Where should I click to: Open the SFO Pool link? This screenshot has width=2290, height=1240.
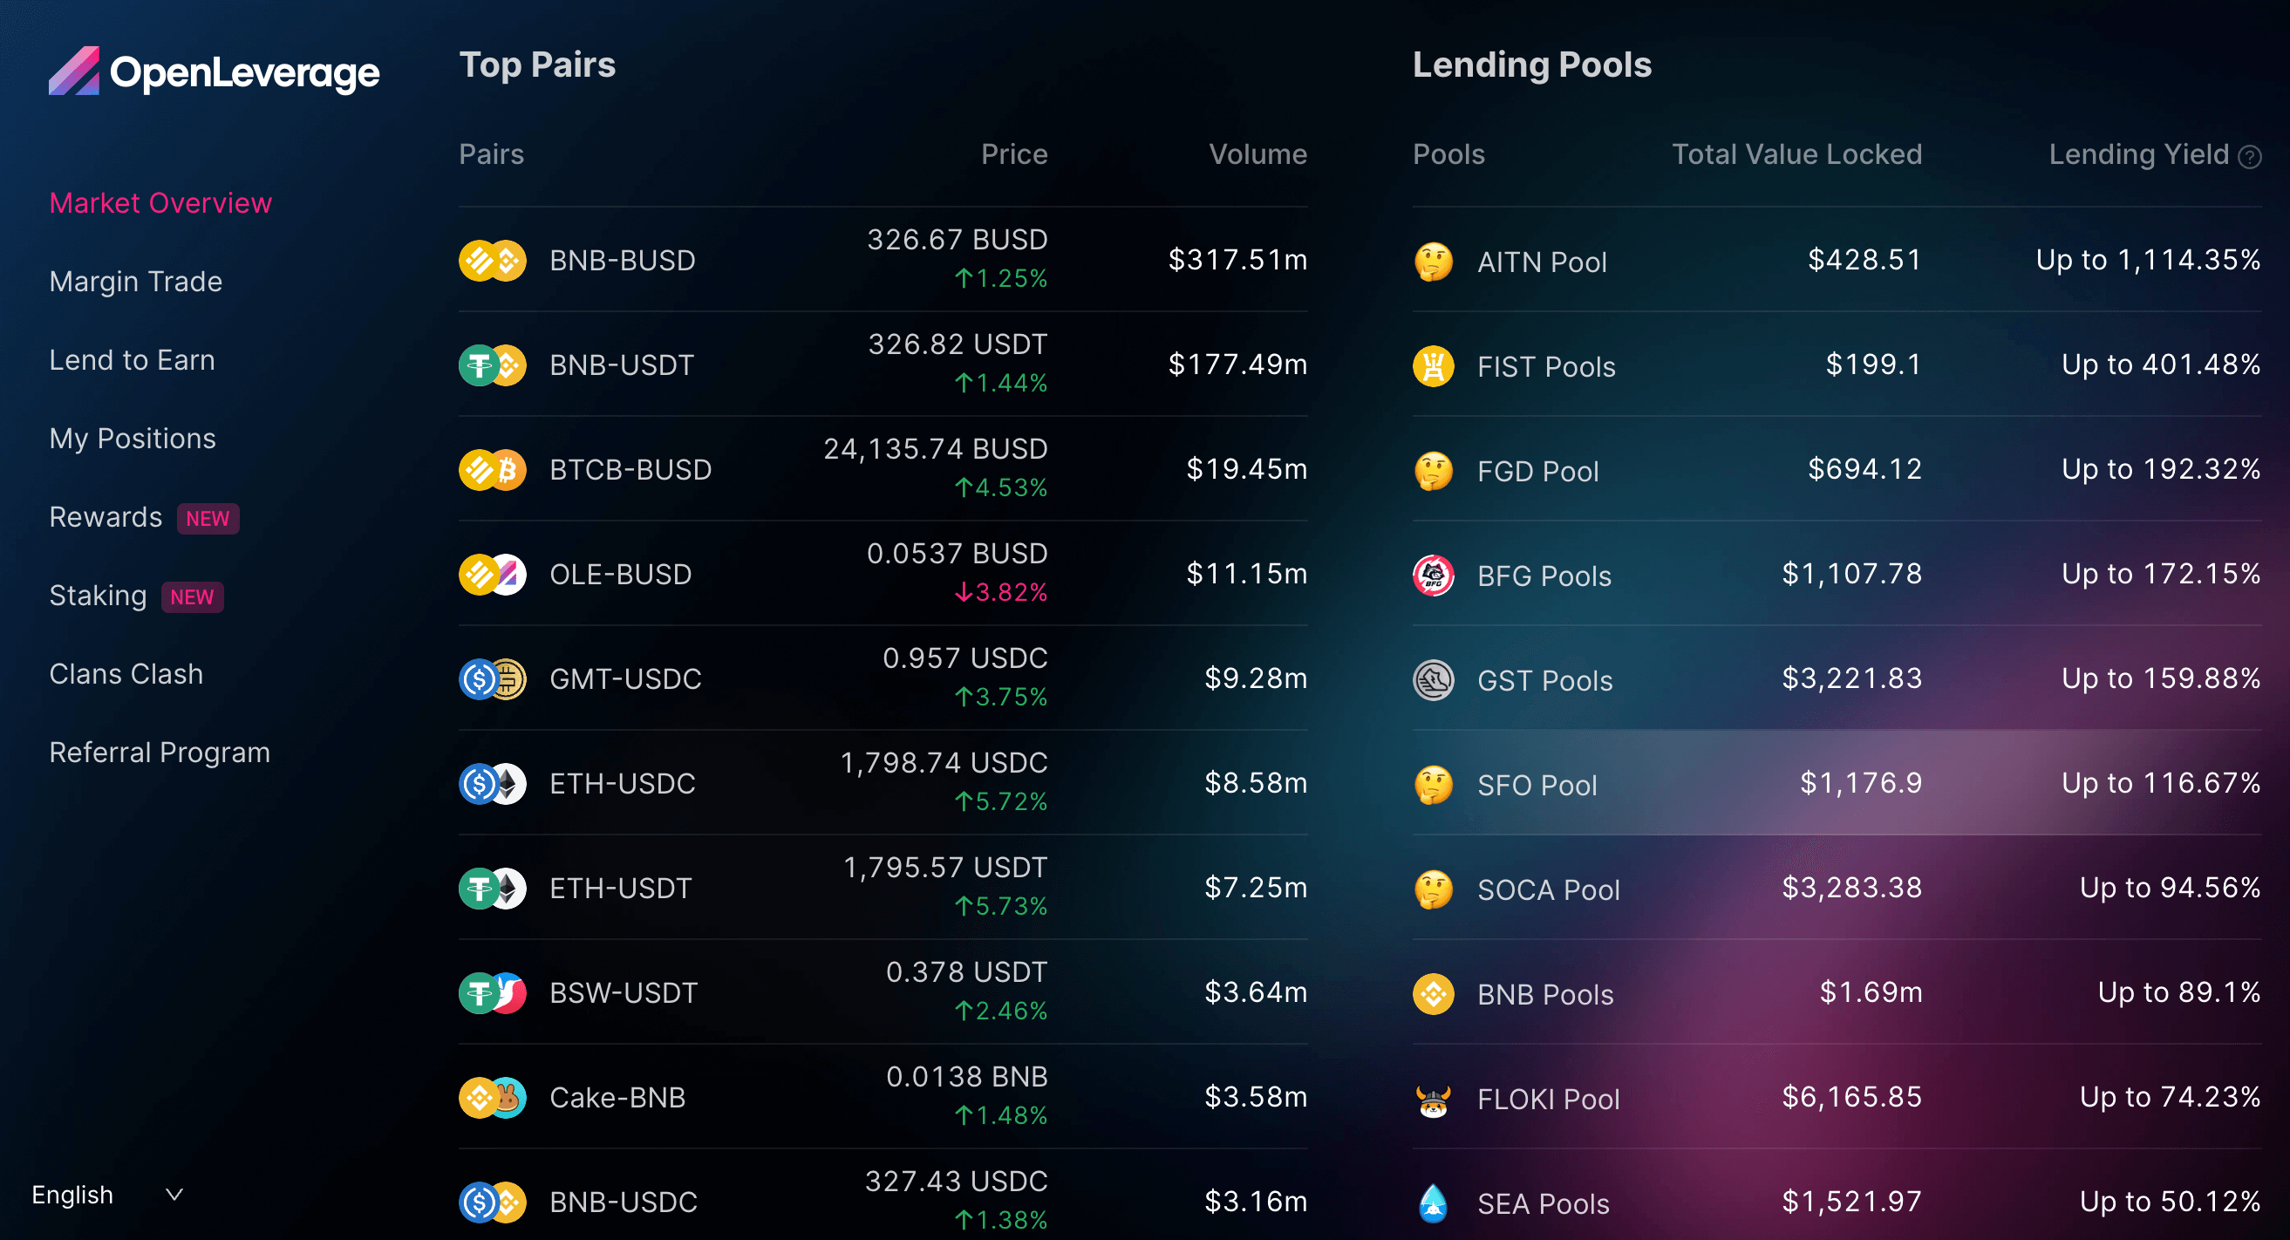(1537, 786)
